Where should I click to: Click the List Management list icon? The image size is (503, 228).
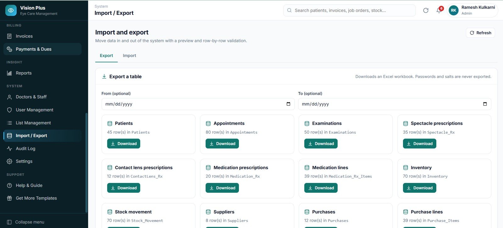click(9, 123)
